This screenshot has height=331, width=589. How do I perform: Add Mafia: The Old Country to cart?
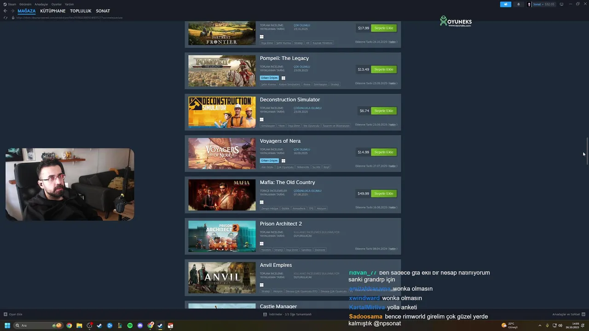(384, 194)
